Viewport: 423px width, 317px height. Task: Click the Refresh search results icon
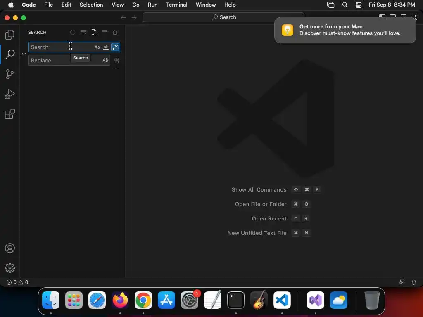[73, 32]
